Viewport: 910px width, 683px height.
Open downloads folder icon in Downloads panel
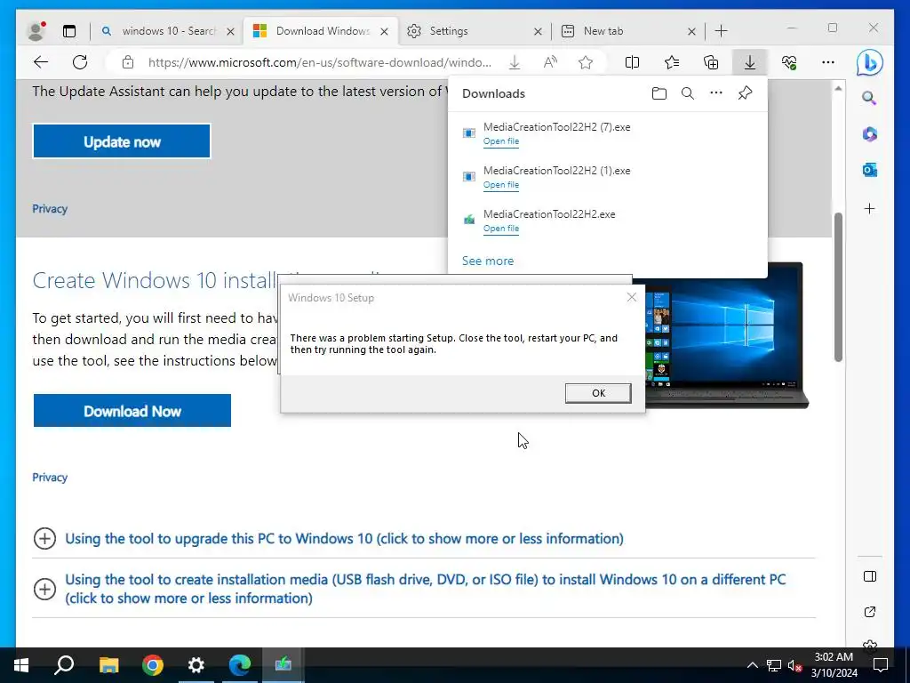click(659, 93)
